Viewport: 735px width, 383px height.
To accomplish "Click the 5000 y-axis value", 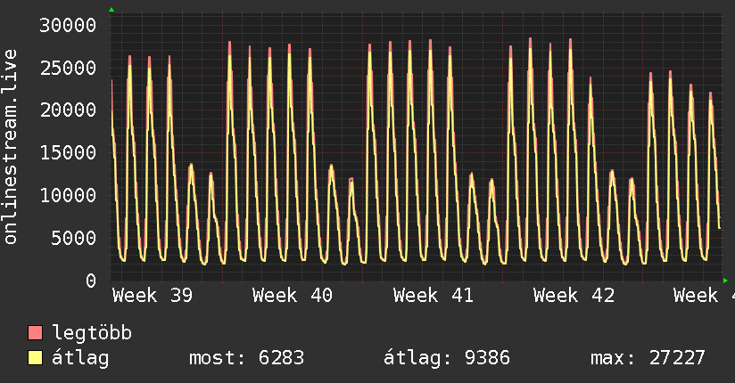I will (74, 238).
